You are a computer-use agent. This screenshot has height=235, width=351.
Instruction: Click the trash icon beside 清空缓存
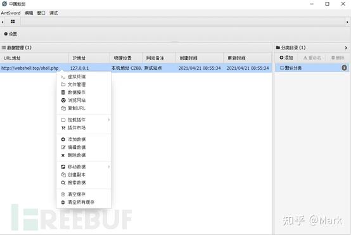(63, 194)
